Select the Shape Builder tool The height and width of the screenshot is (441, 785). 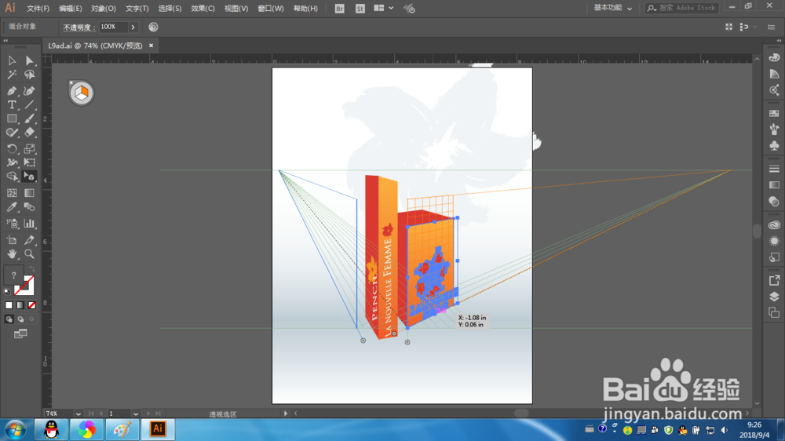click(x=12, y=177)
